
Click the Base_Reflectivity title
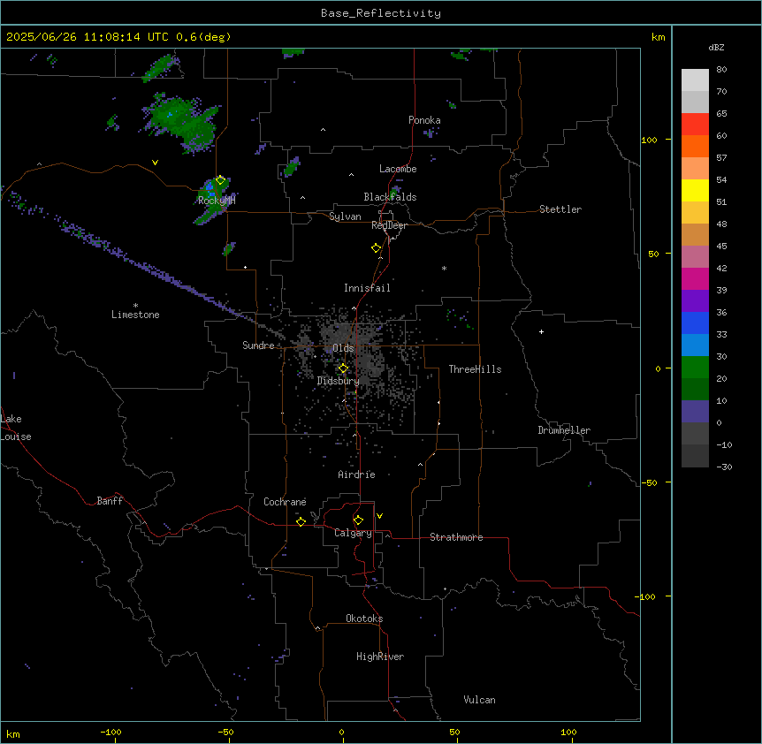pyautogui.click(x=381, y=13)
